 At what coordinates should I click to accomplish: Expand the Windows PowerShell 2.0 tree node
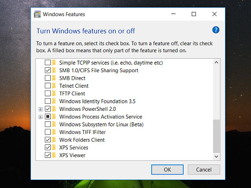pyautogui.click(x=41, y=109)
